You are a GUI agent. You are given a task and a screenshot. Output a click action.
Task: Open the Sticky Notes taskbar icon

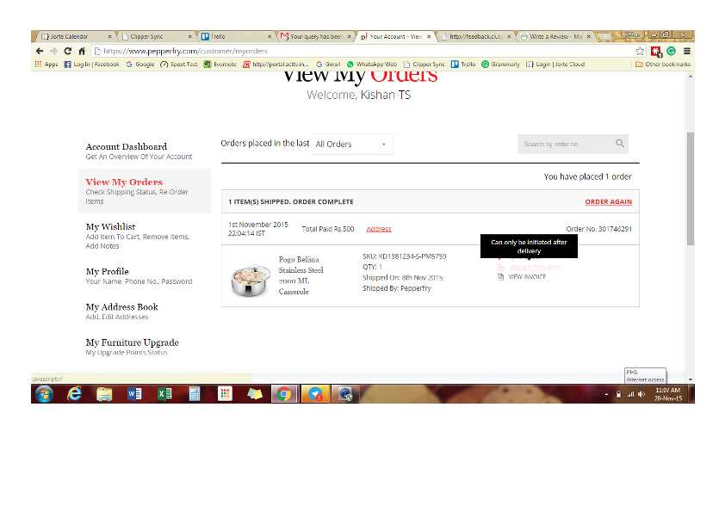[x=254, y=394]
